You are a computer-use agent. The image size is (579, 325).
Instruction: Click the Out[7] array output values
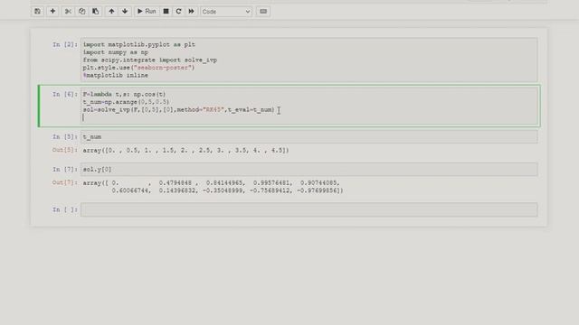click(213, 187)
